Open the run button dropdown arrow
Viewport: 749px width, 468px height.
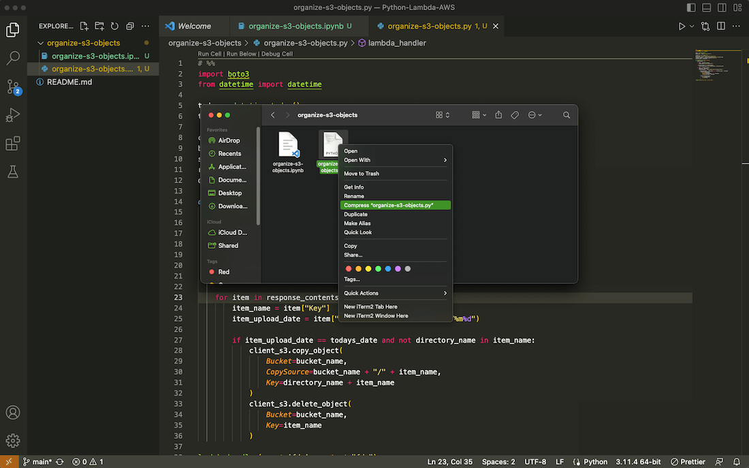pos(692,27)
